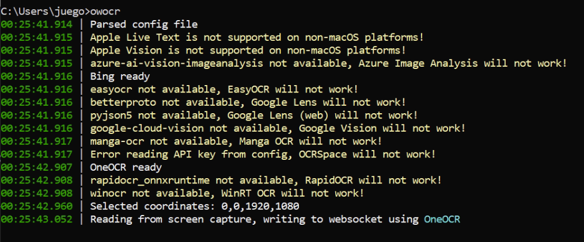584x242 pixels.
Task: Click the 00:25:41.914 timestamp
Action: (36, 25)
